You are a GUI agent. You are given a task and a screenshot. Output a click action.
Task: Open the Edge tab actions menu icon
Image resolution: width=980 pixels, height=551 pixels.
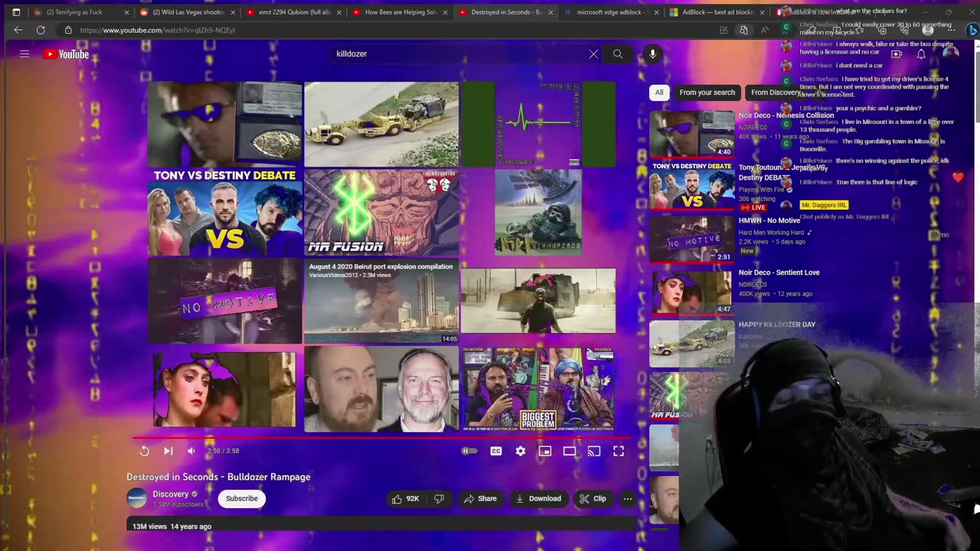click(16, 12)
